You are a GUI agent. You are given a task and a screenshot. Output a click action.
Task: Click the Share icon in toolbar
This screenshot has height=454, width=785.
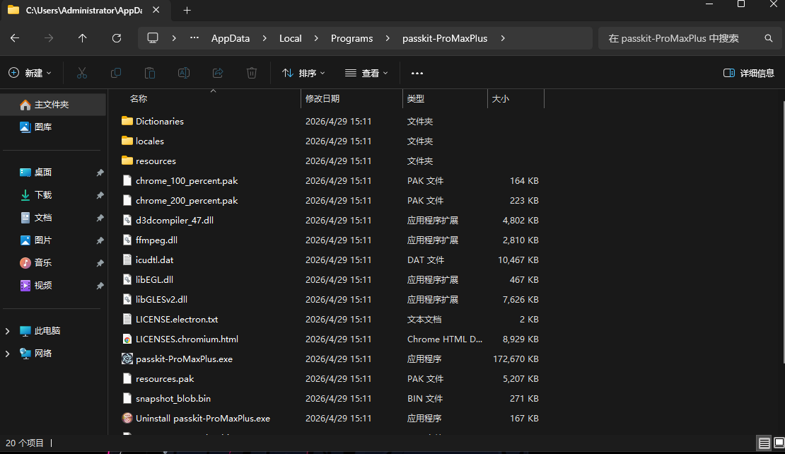[218, 73]
